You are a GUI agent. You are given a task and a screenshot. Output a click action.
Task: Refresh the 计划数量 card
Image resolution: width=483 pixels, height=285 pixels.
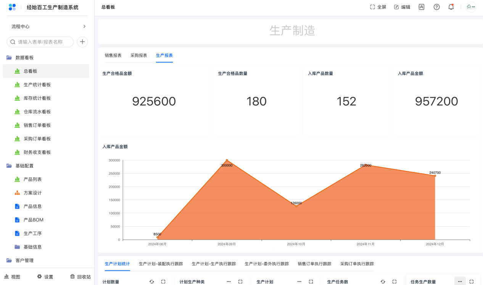(x=151, y=282)
